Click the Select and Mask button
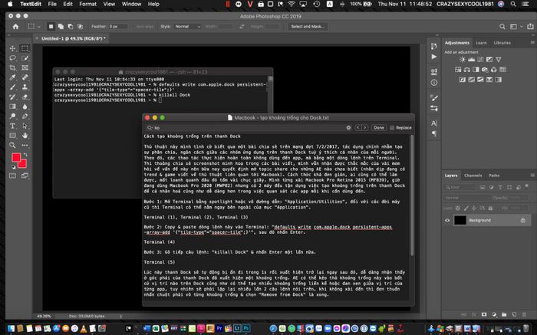The image size is (537, 335). coord(307,26)
